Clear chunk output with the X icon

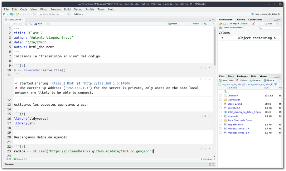(x=209, y=79)
